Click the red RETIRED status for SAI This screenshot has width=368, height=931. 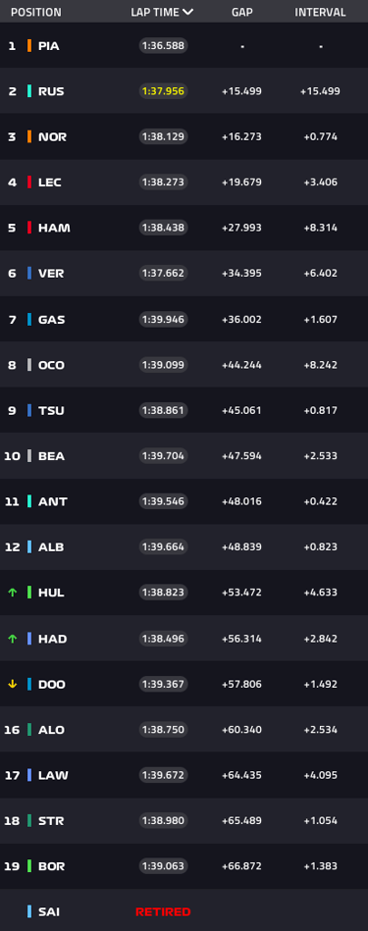[x=163, y=911]
